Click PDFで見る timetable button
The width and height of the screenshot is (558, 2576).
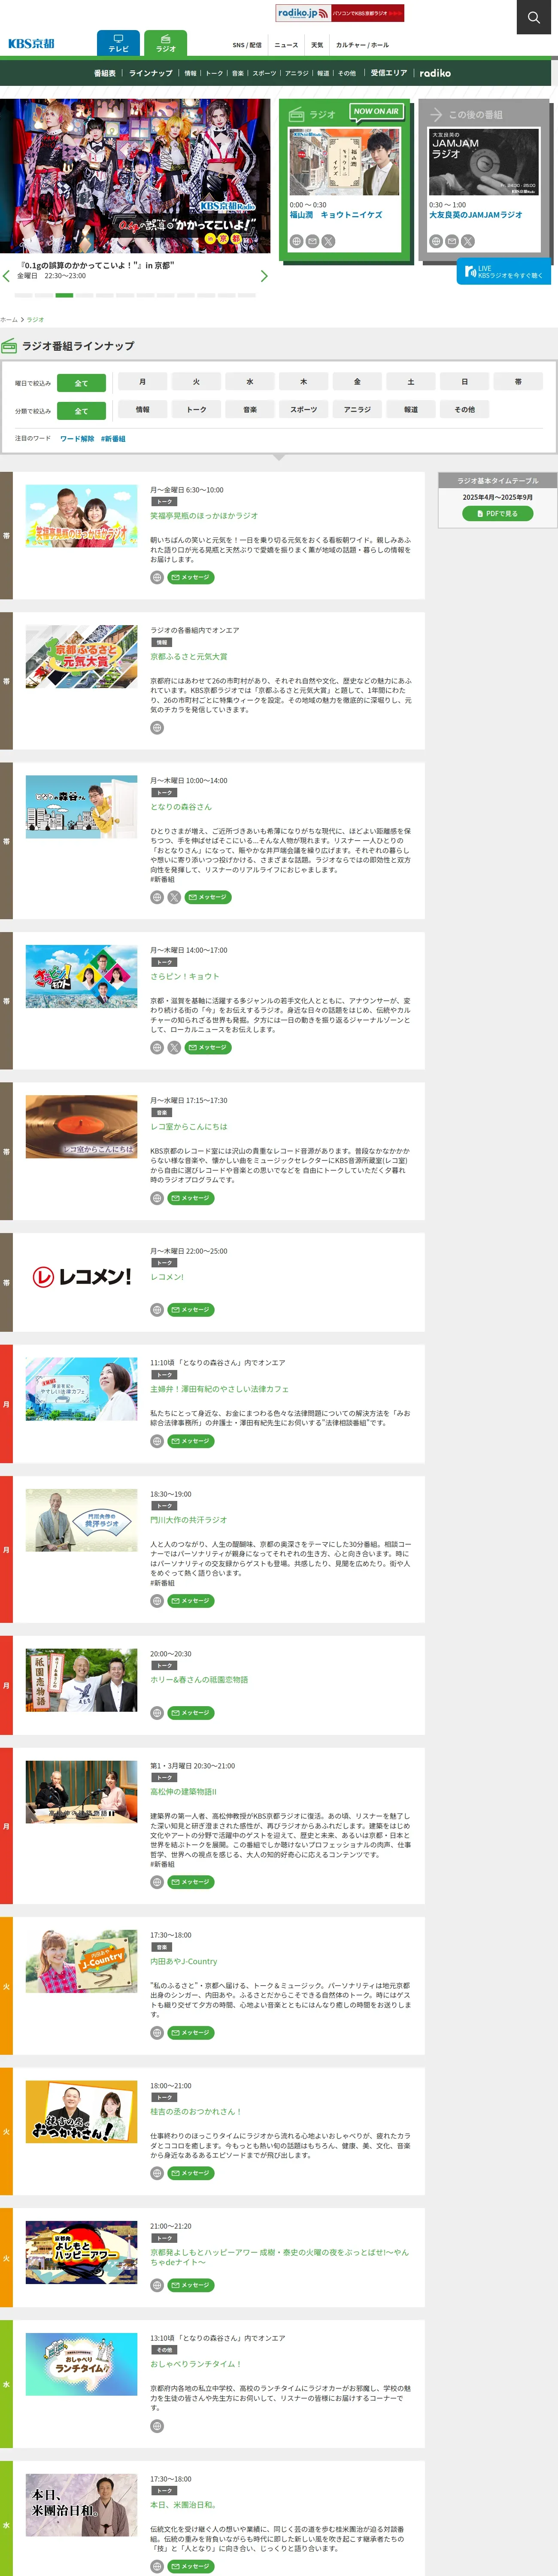click(497, 513)
